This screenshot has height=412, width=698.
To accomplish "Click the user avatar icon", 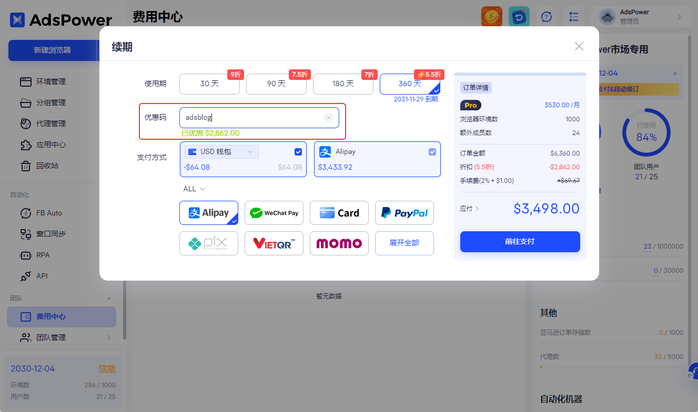I will pos(608,17).
